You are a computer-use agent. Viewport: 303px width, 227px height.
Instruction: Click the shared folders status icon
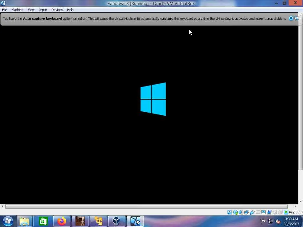tap(258, 212)
